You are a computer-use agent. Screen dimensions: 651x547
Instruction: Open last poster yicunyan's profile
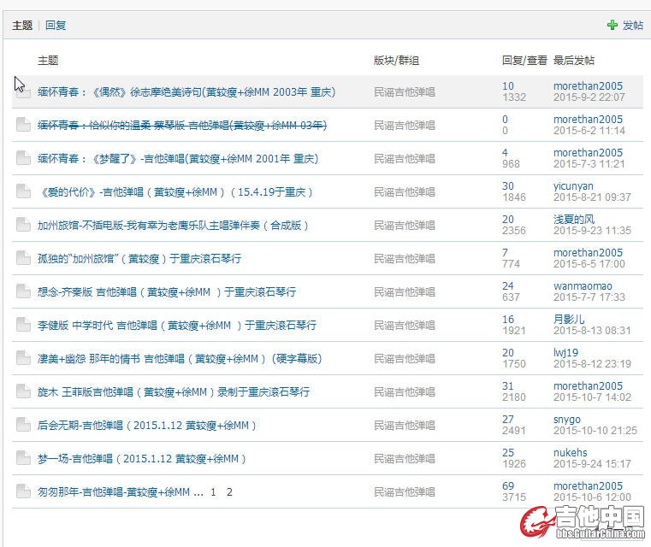[573, 185]
